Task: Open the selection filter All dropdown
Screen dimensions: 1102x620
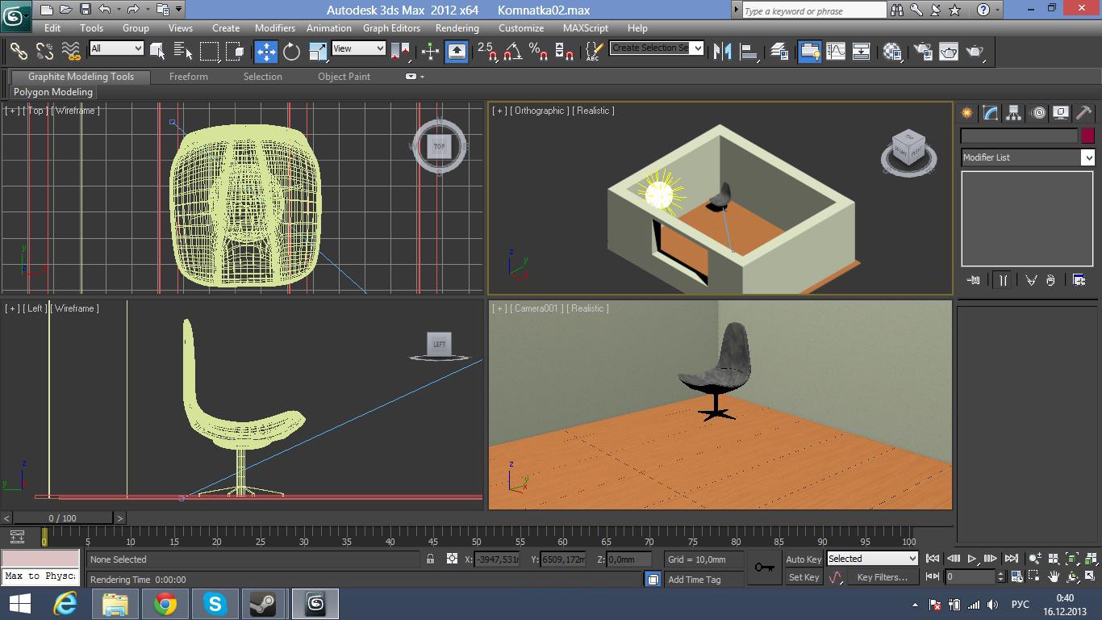Action: pyautogui.click(x=116, y=48)
